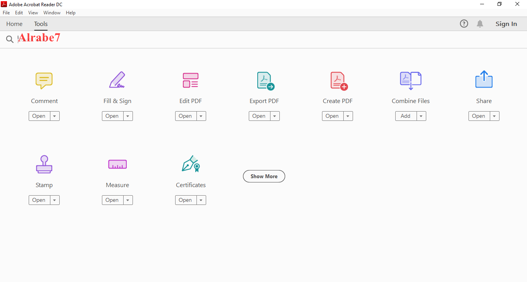Switch to the Home tab
The height and width of the screenshot is (282, 527).
click(14, 24)
